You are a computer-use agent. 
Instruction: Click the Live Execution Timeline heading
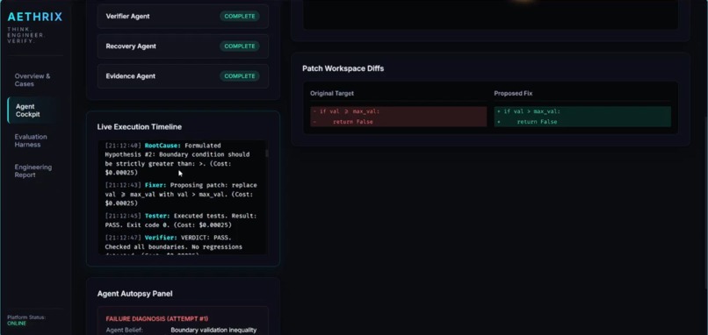tap(140, 127)
